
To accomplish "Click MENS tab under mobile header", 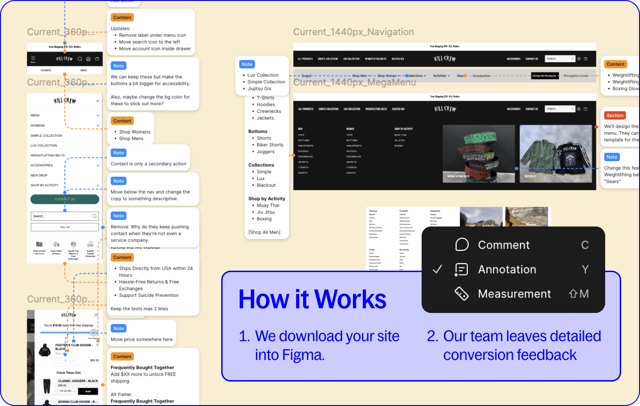I will tap(83, 70).
